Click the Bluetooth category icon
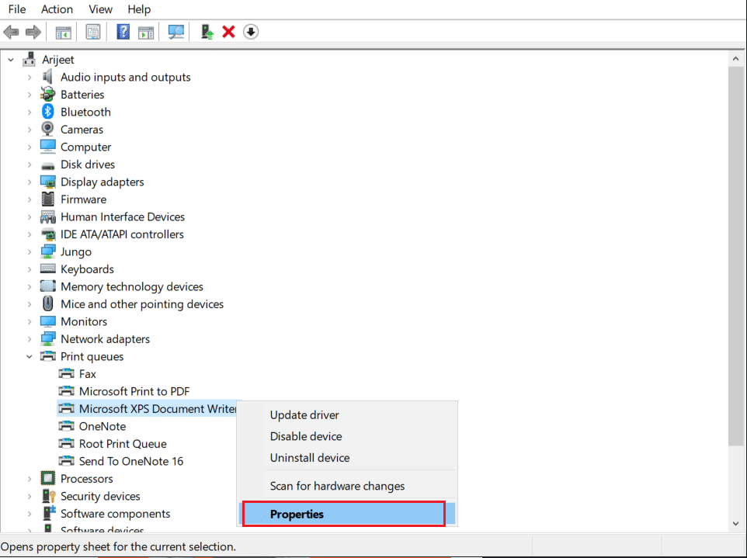Image resolution: width=747 pixels, height=558 pixels. click(x=47, y=112)
